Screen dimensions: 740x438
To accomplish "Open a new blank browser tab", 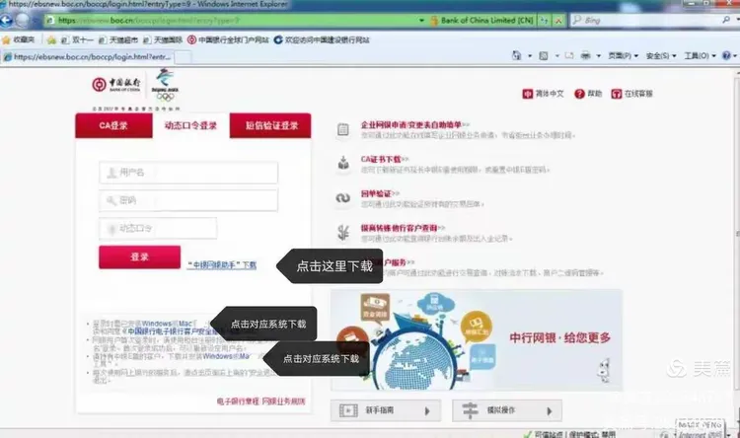I will pyautogui.click(x=184, y=57).
